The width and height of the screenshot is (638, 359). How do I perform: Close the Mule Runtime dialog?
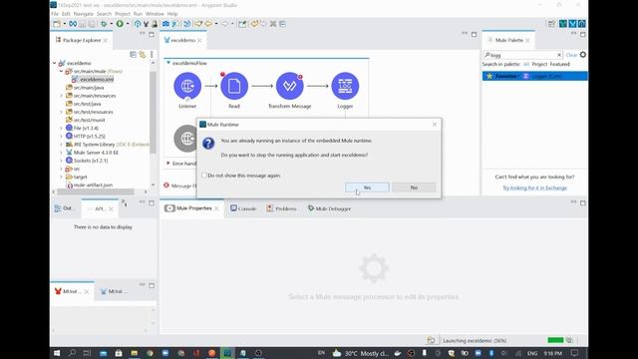pyautogui.click(x=435, y=124)
